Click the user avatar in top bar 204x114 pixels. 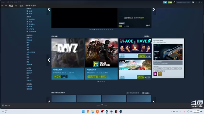(x=174, y=2)
